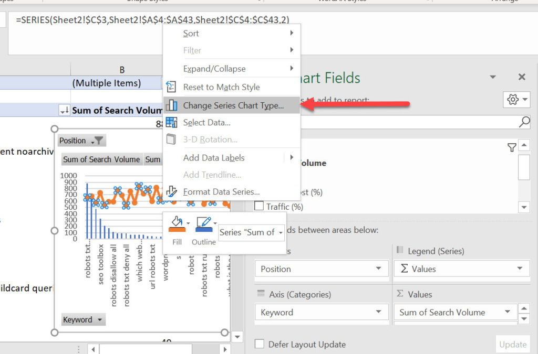Select the orange Fill color swatch
538x354 pixels.
pos(178,228)
